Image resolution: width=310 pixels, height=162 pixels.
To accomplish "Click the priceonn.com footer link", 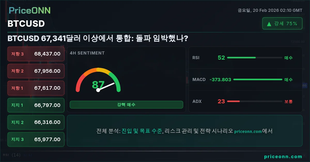I will tap(283, 156).
